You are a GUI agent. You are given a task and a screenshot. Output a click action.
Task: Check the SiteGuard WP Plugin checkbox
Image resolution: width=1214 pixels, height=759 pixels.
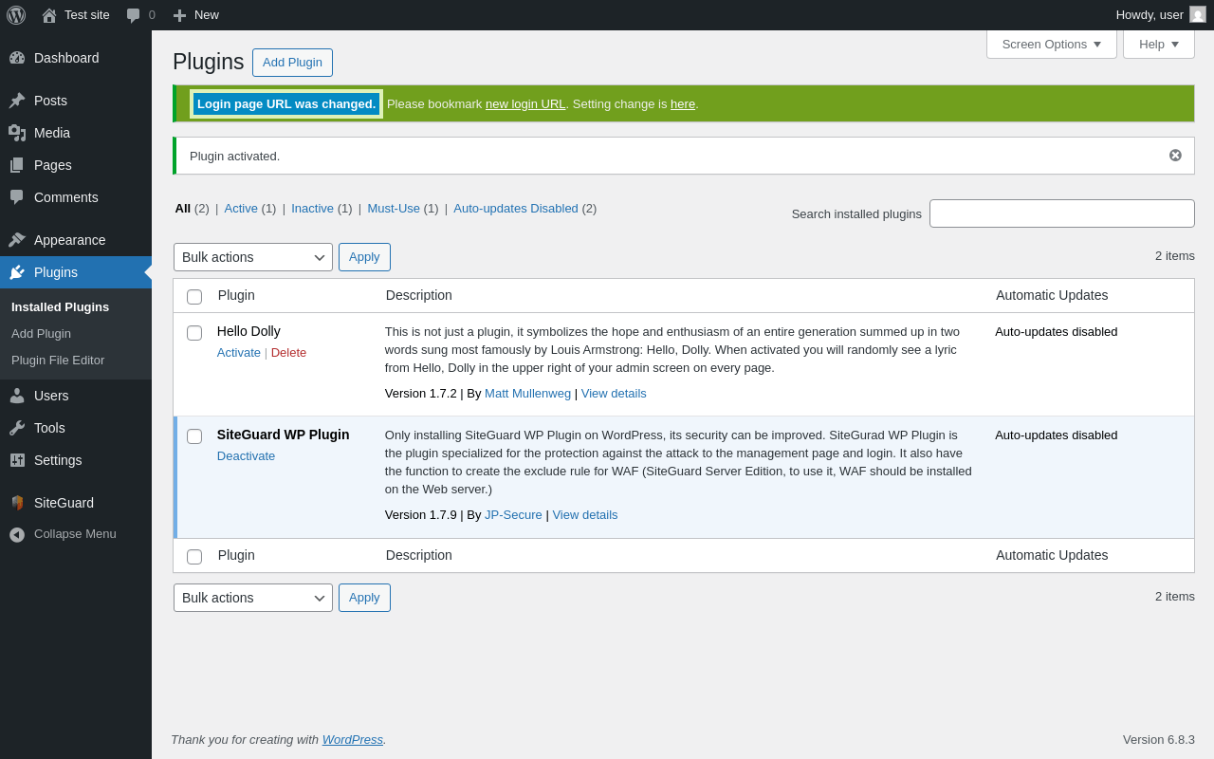pos(194,436)
